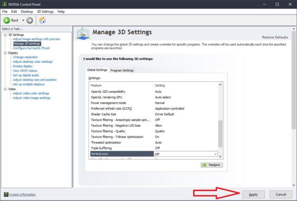Open Adjust video image settings
This screenshot has width=297, height=201.
point(32,98)
